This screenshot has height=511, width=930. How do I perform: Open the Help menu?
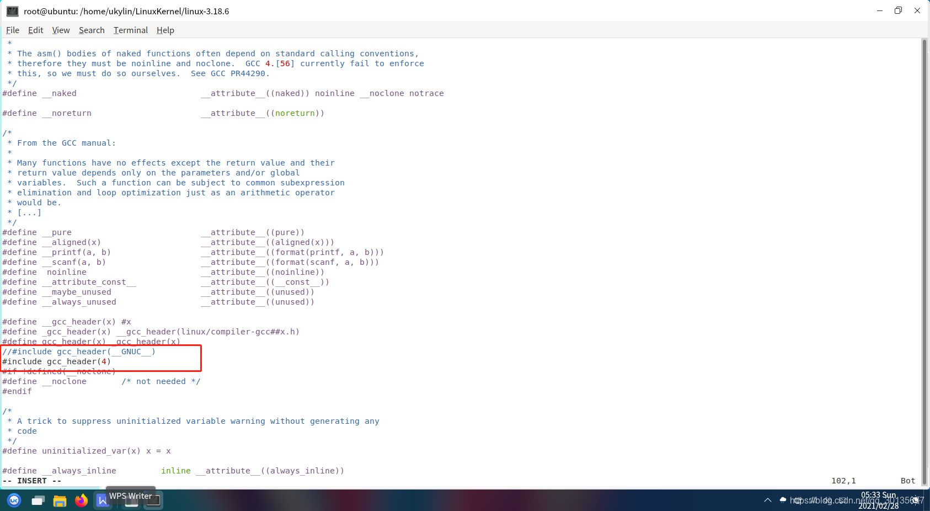click(x=165, y=30)
